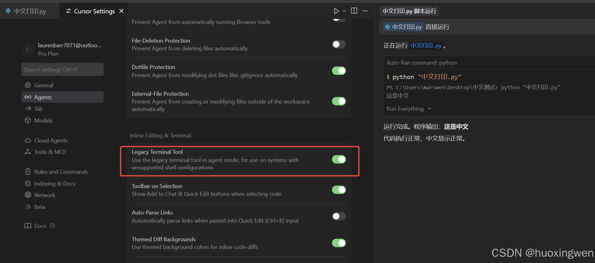Click the Inline Editing & Terminal heading

(x=161, y=136)
